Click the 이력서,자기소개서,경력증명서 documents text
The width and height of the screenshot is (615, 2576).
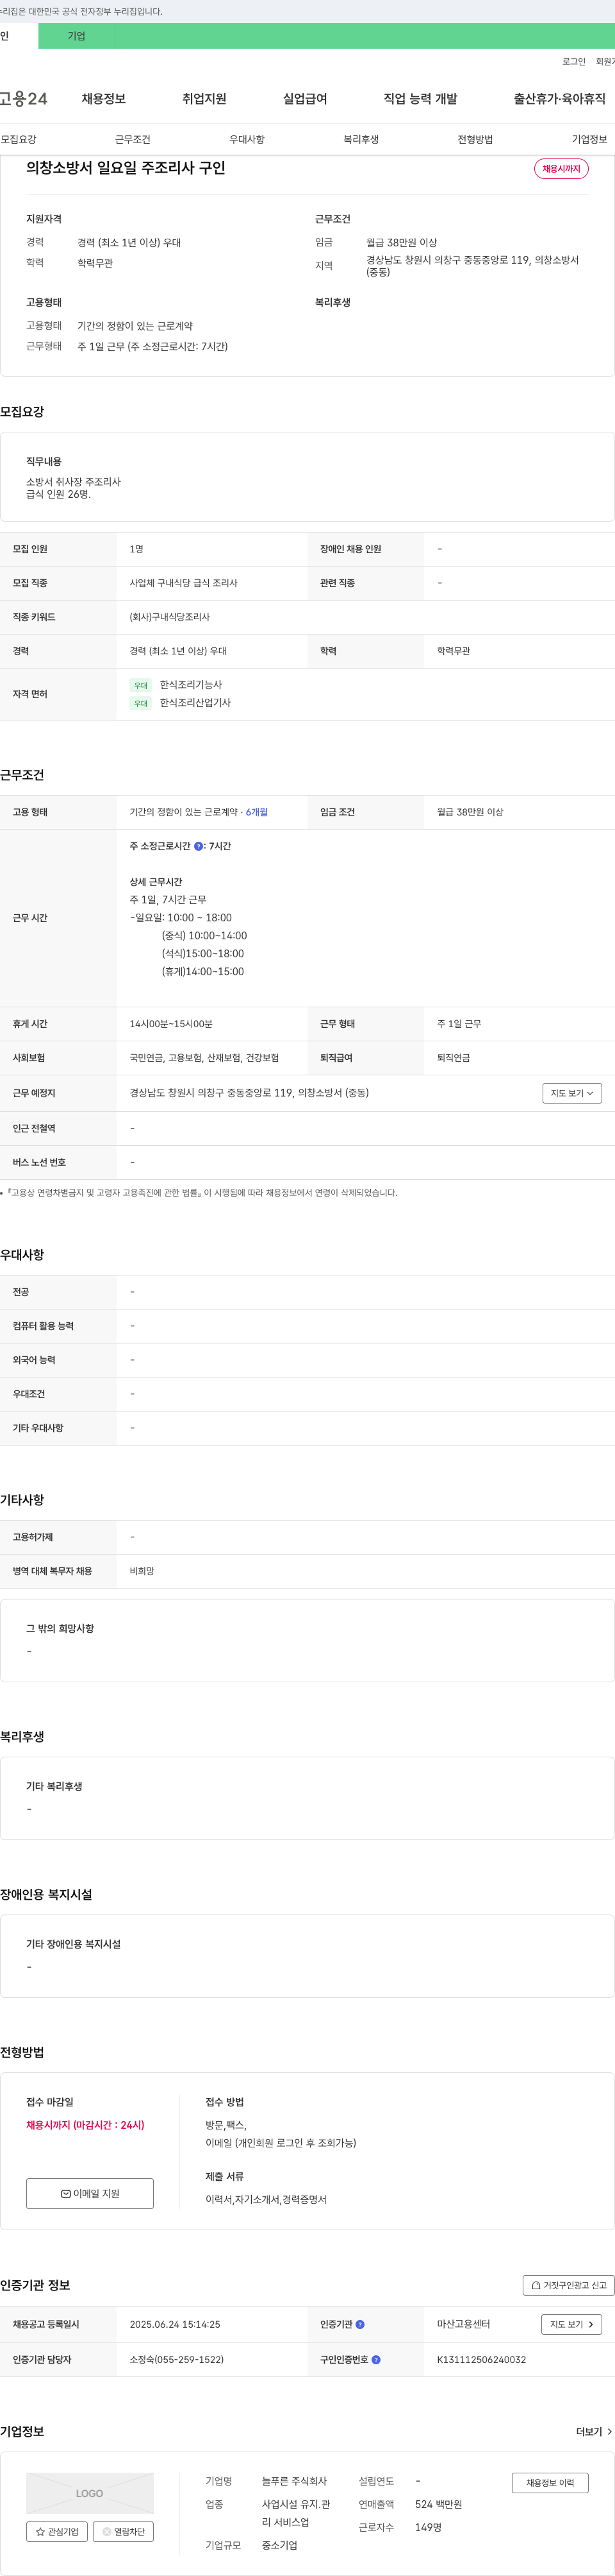266,2199
